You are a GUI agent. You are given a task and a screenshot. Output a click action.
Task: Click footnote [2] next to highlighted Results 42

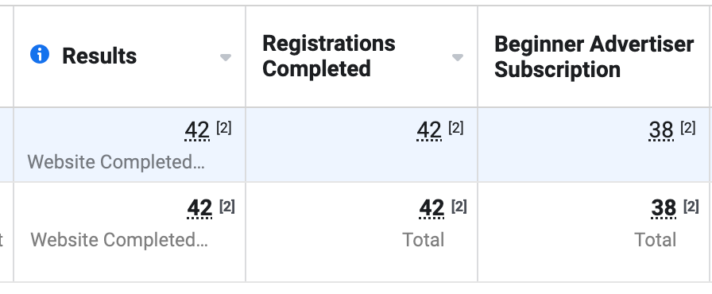pos(224,128)
